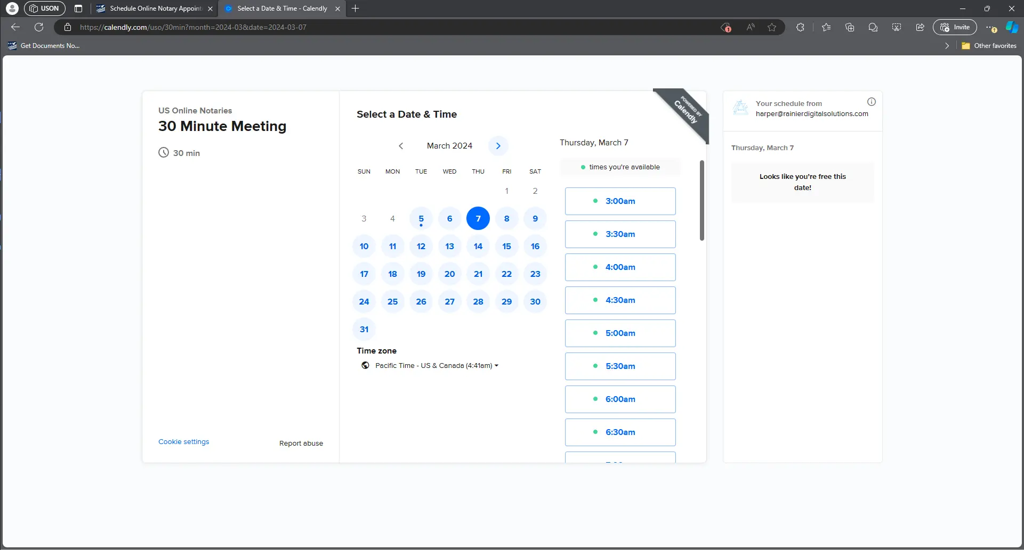Open Other favorites folder

(x=989, y=46)
